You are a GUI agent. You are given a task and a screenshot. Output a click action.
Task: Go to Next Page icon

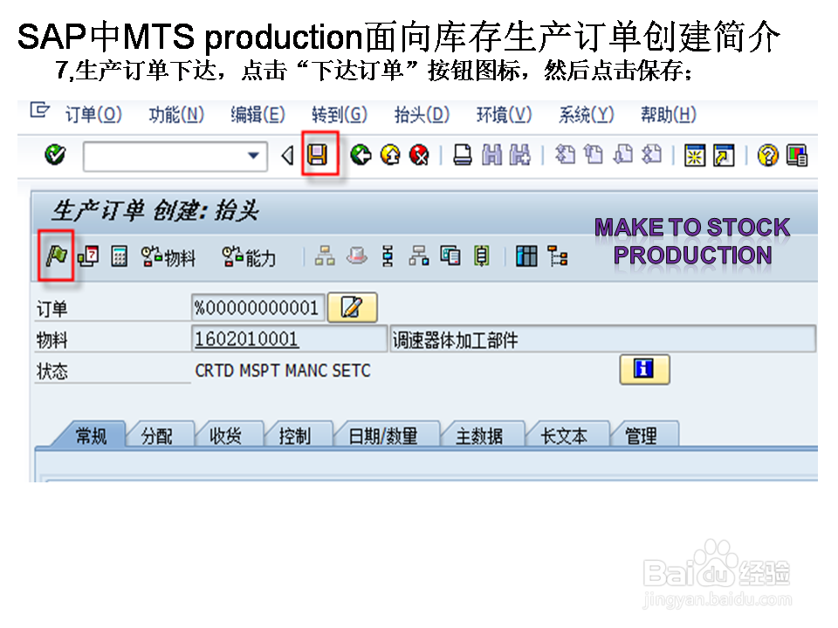622,155
